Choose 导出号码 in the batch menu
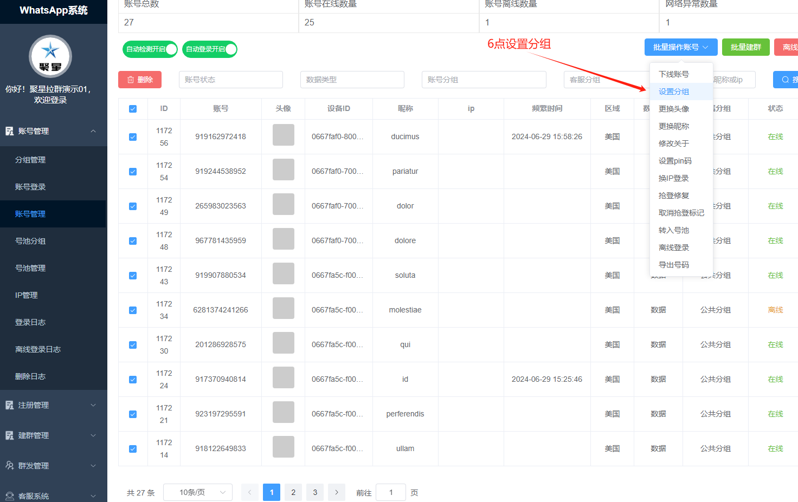Viewport: 798px width, 502px height. pos(673,264)
